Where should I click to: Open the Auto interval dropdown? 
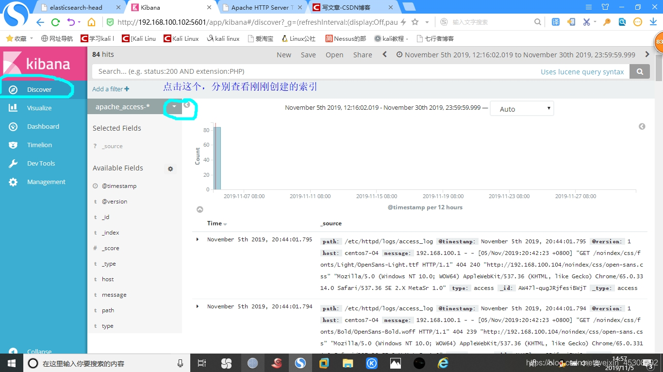tap(522, 109)
